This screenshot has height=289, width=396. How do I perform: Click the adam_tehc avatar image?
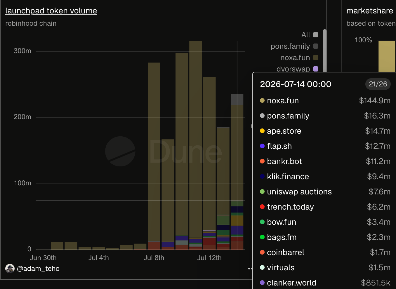(x=10, y=269)
